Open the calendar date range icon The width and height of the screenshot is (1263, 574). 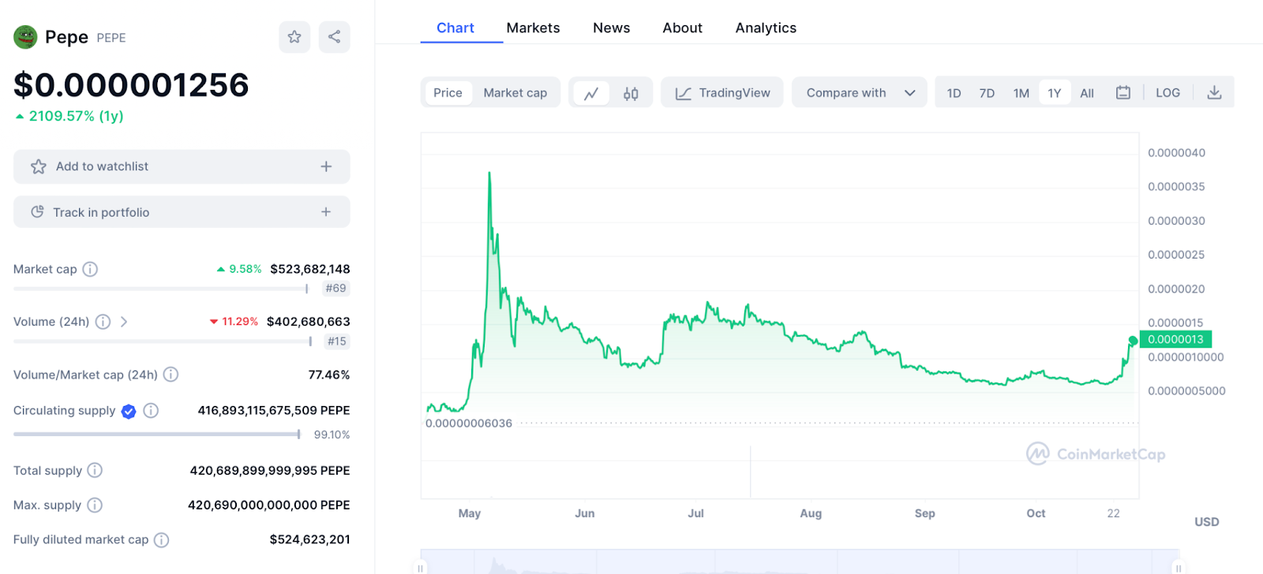point(1123,93)
